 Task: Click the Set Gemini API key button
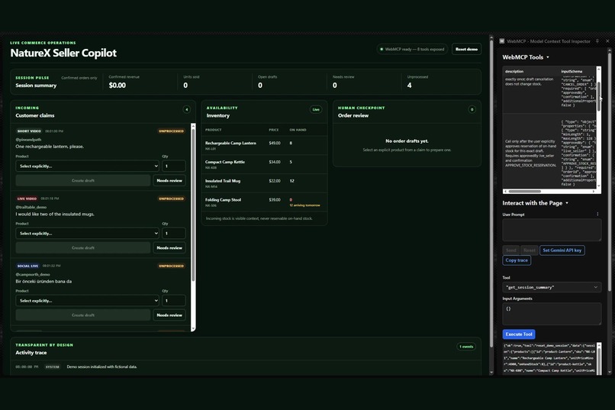562,250
